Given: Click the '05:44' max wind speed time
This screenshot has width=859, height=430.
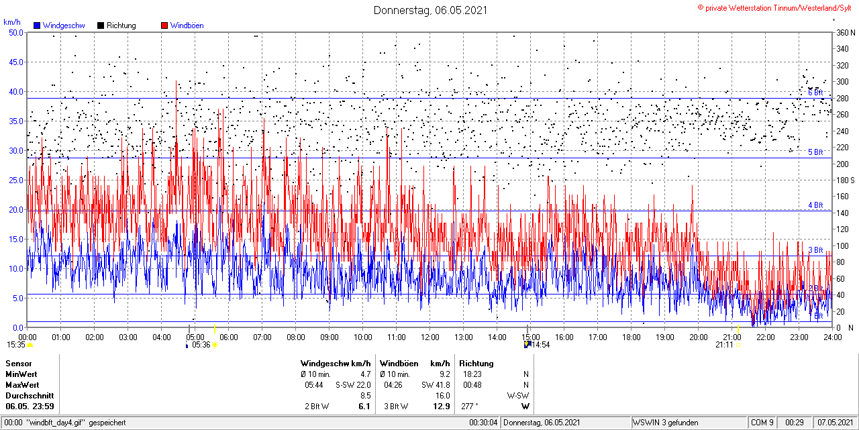Looking at the screenshot, I should (x=313, y=384).
